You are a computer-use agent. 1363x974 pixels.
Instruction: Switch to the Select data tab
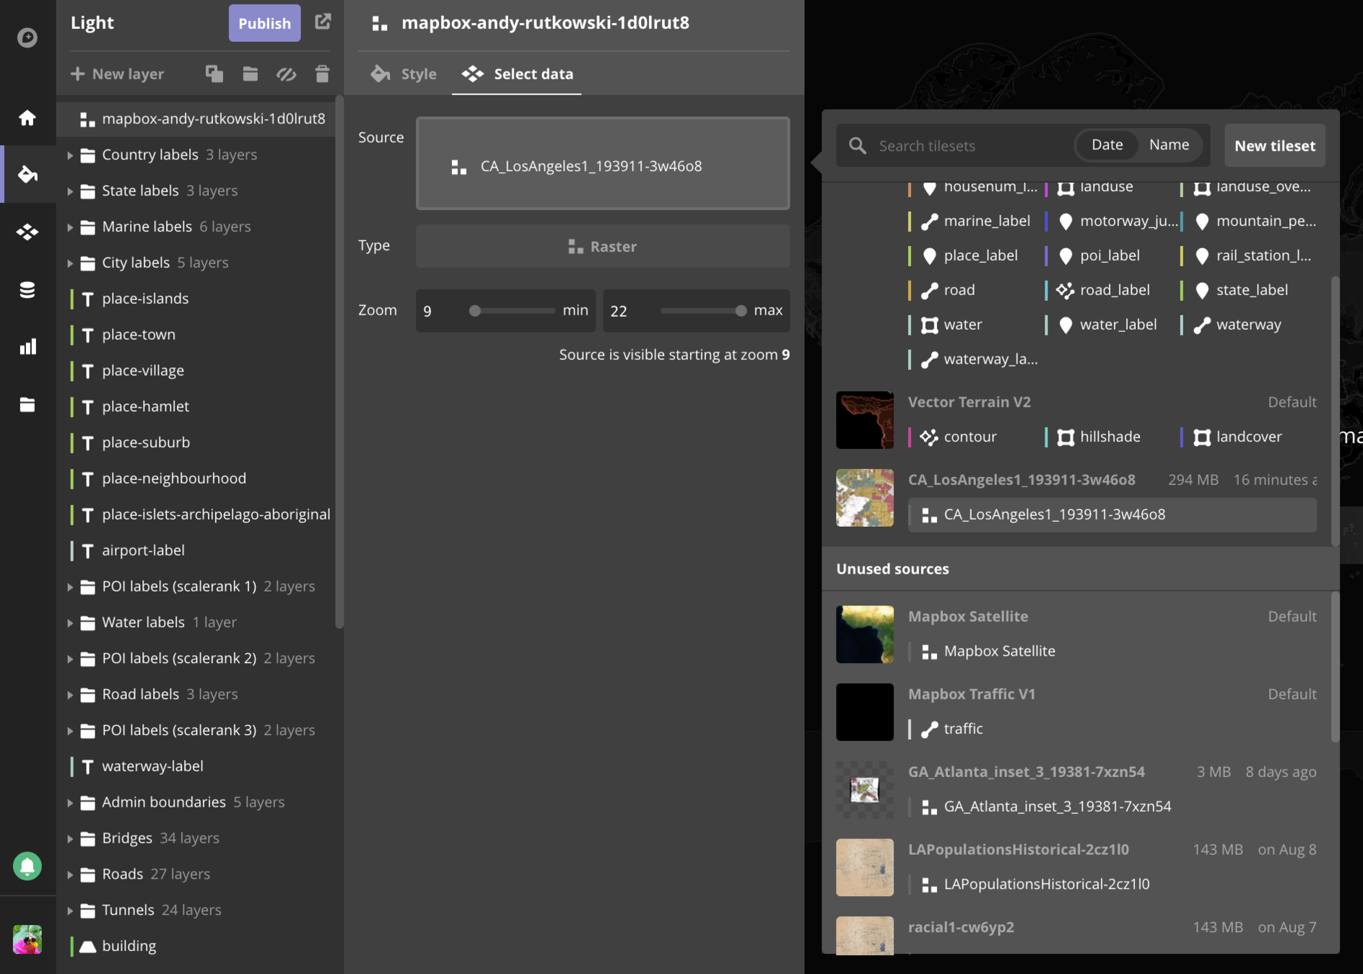pyautogui.click(x=517, y=74)
